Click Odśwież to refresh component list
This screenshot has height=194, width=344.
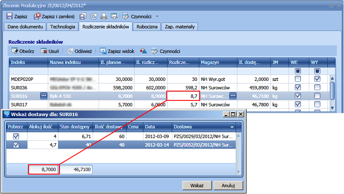tap(80, 51)
